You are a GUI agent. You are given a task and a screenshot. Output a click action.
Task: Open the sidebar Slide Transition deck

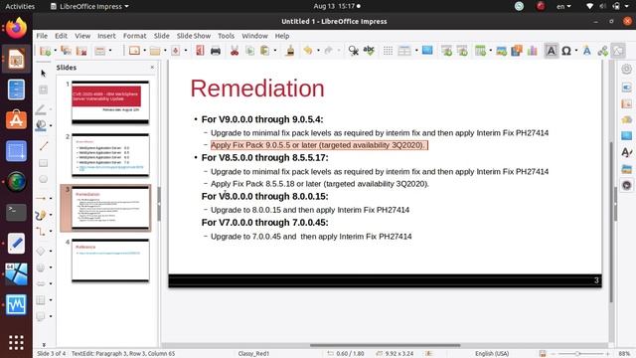(x=626, y=103)
